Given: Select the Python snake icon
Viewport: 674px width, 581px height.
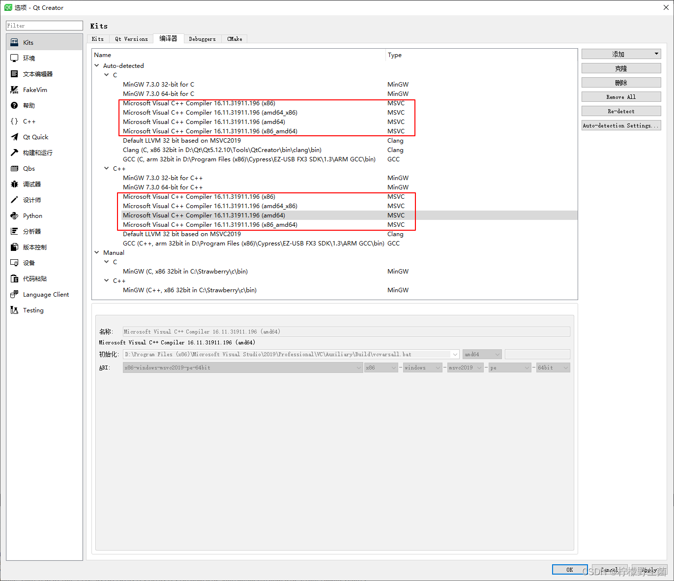Looking at the screenshot, I should (14, 215).
